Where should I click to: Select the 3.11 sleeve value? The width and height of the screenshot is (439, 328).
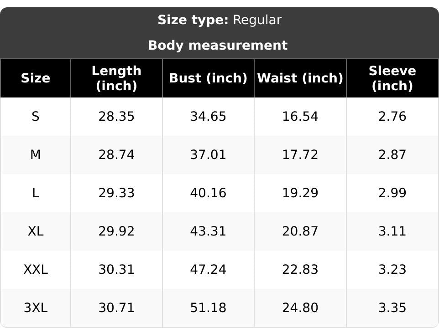click(x=392, y=231)
